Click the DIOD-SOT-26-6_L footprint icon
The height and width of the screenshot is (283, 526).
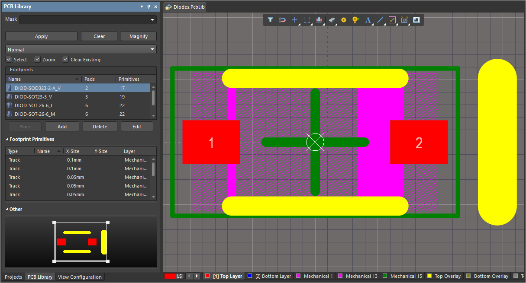click(x=10, y=105)
